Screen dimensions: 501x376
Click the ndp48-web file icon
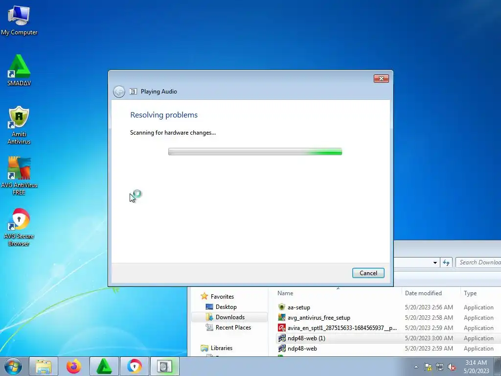click(x=281, y=348)
